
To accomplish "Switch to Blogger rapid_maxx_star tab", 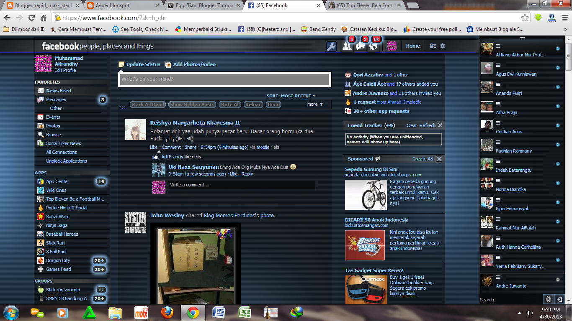I will (42, 5).
